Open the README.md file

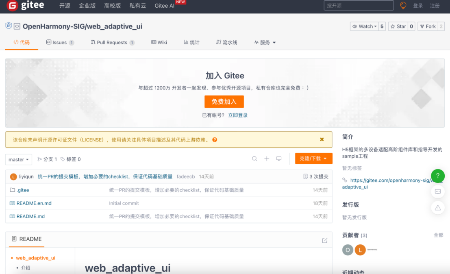click(x=30, y=216)
